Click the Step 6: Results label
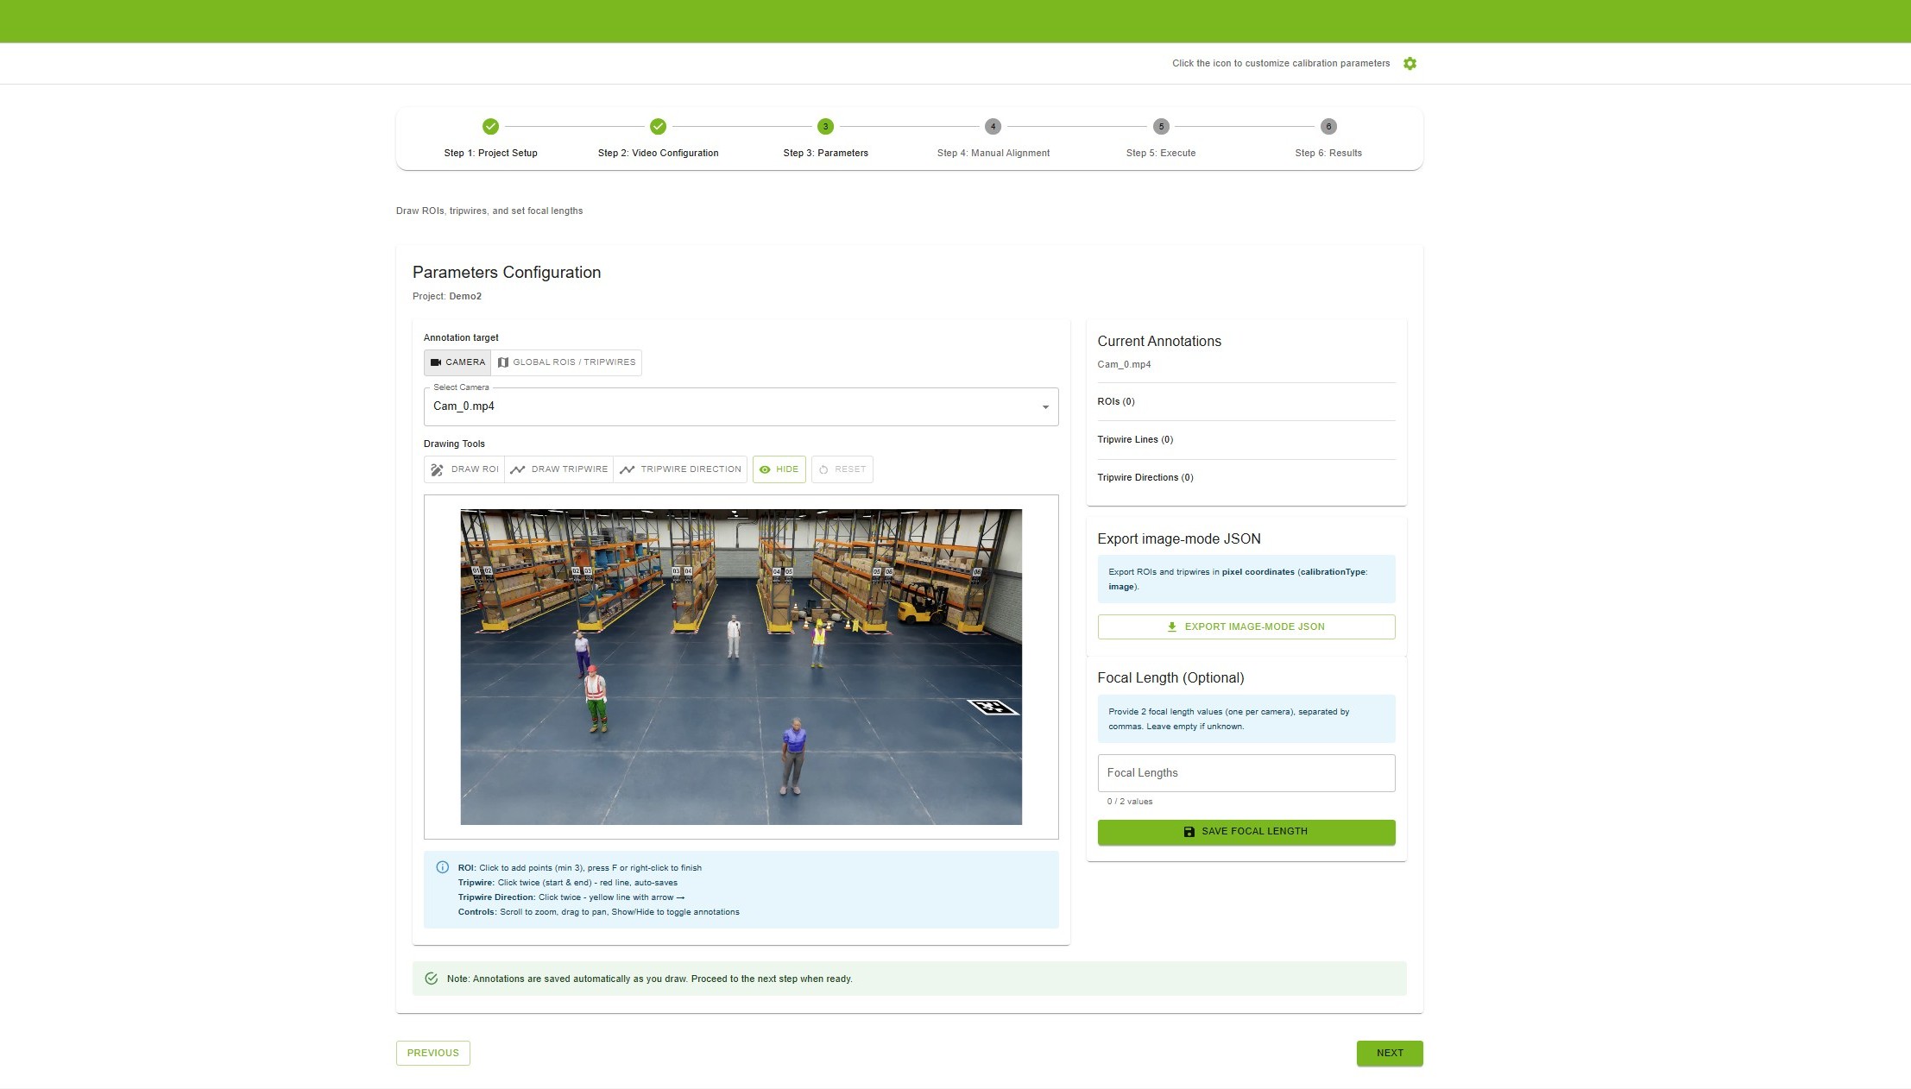 (x=1328, y=153)
